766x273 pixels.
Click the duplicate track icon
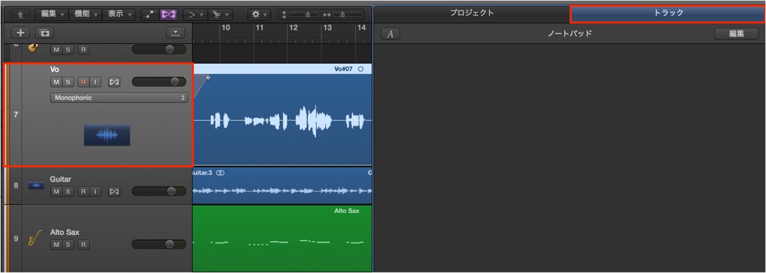pyautogui.click(x=43, y=33)
